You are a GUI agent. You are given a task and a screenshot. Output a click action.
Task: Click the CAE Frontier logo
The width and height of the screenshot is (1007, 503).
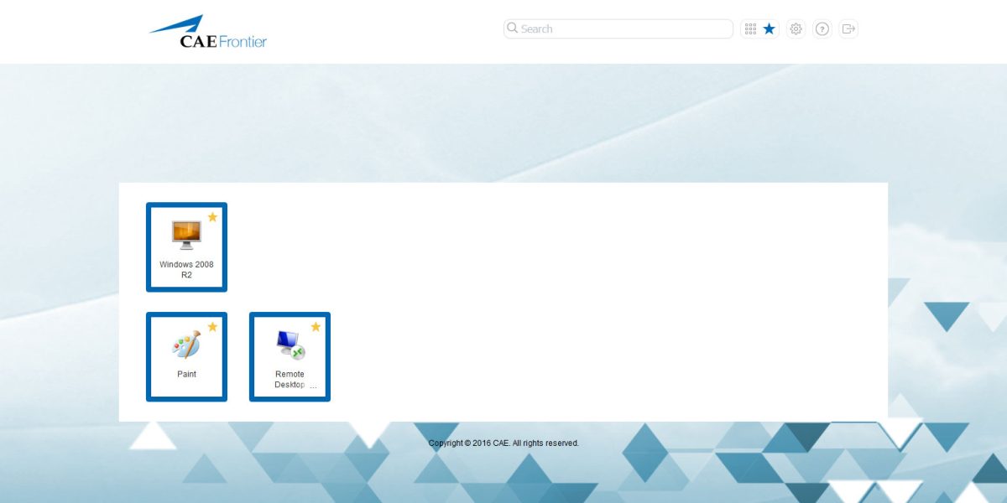(208, 29)
